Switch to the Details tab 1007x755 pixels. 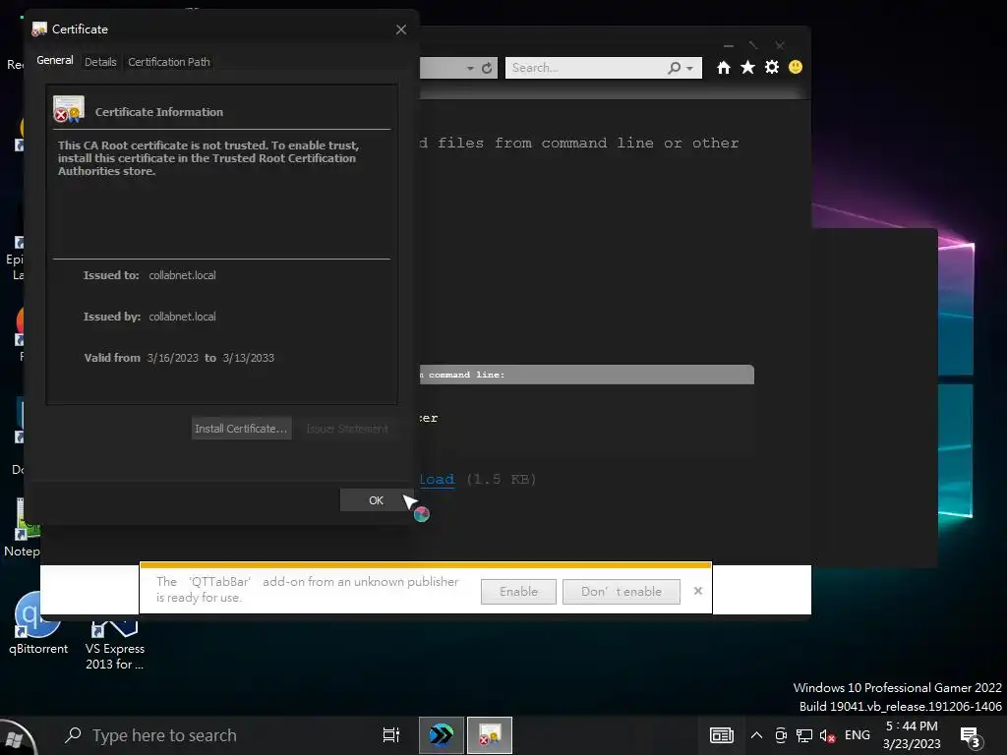100,62
